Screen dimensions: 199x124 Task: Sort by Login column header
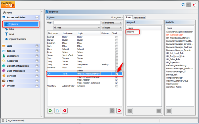(x=89, y=33)
